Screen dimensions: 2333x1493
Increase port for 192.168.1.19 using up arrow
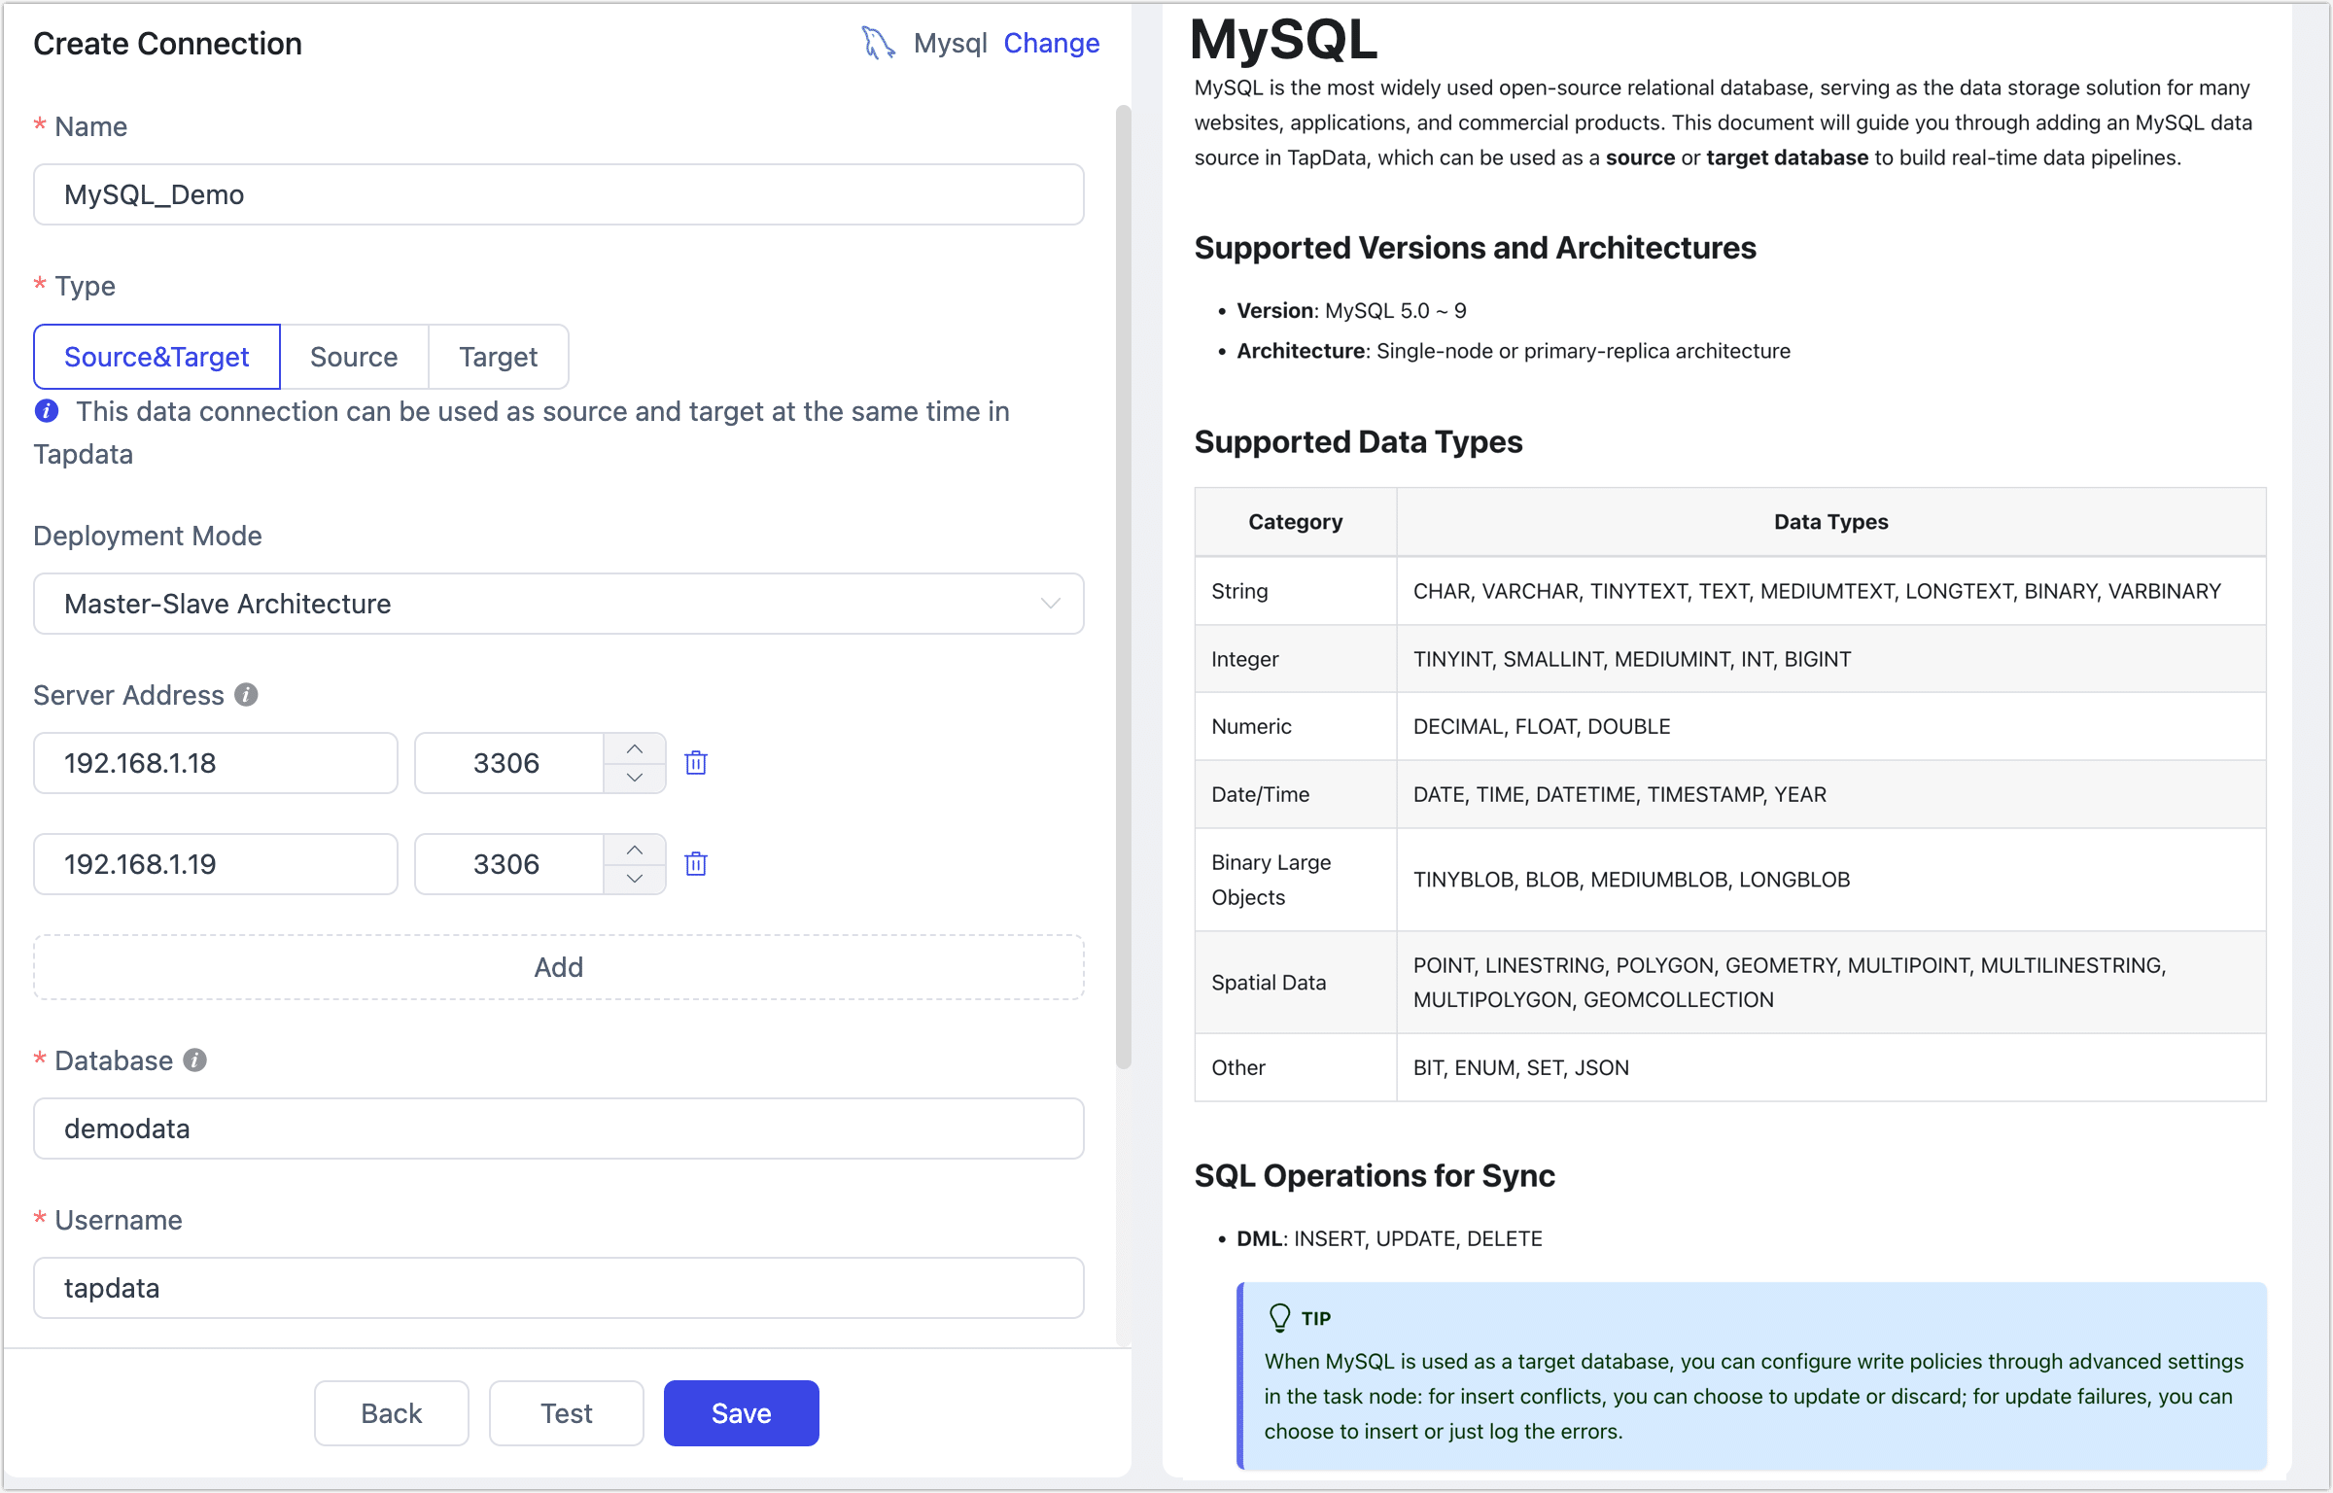tap(635, 850)
